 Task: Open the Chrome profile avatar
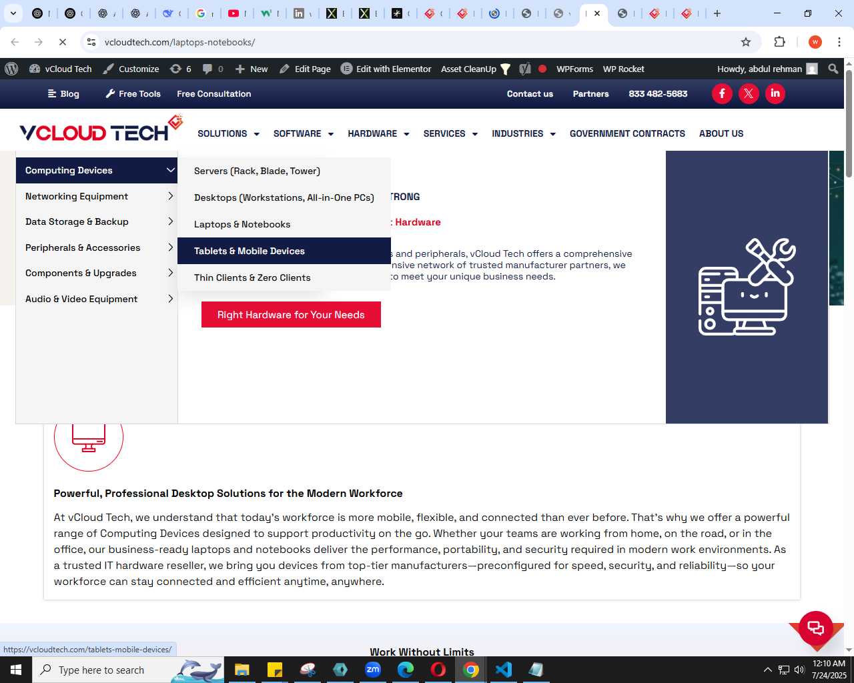815,42
